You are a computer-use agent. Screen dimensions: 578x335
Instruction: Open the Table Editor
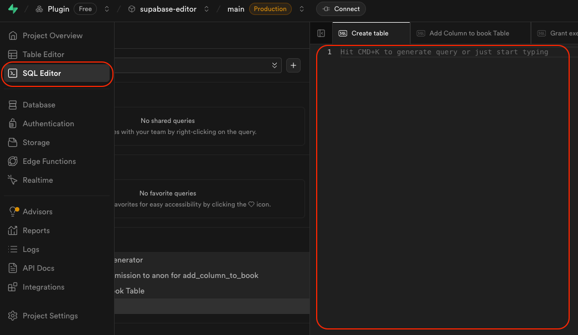click(43, 54)
